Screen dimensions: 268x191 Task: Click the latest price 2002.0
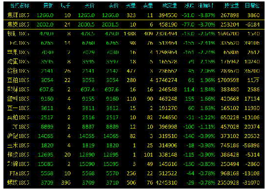click(x=45, y=25)
